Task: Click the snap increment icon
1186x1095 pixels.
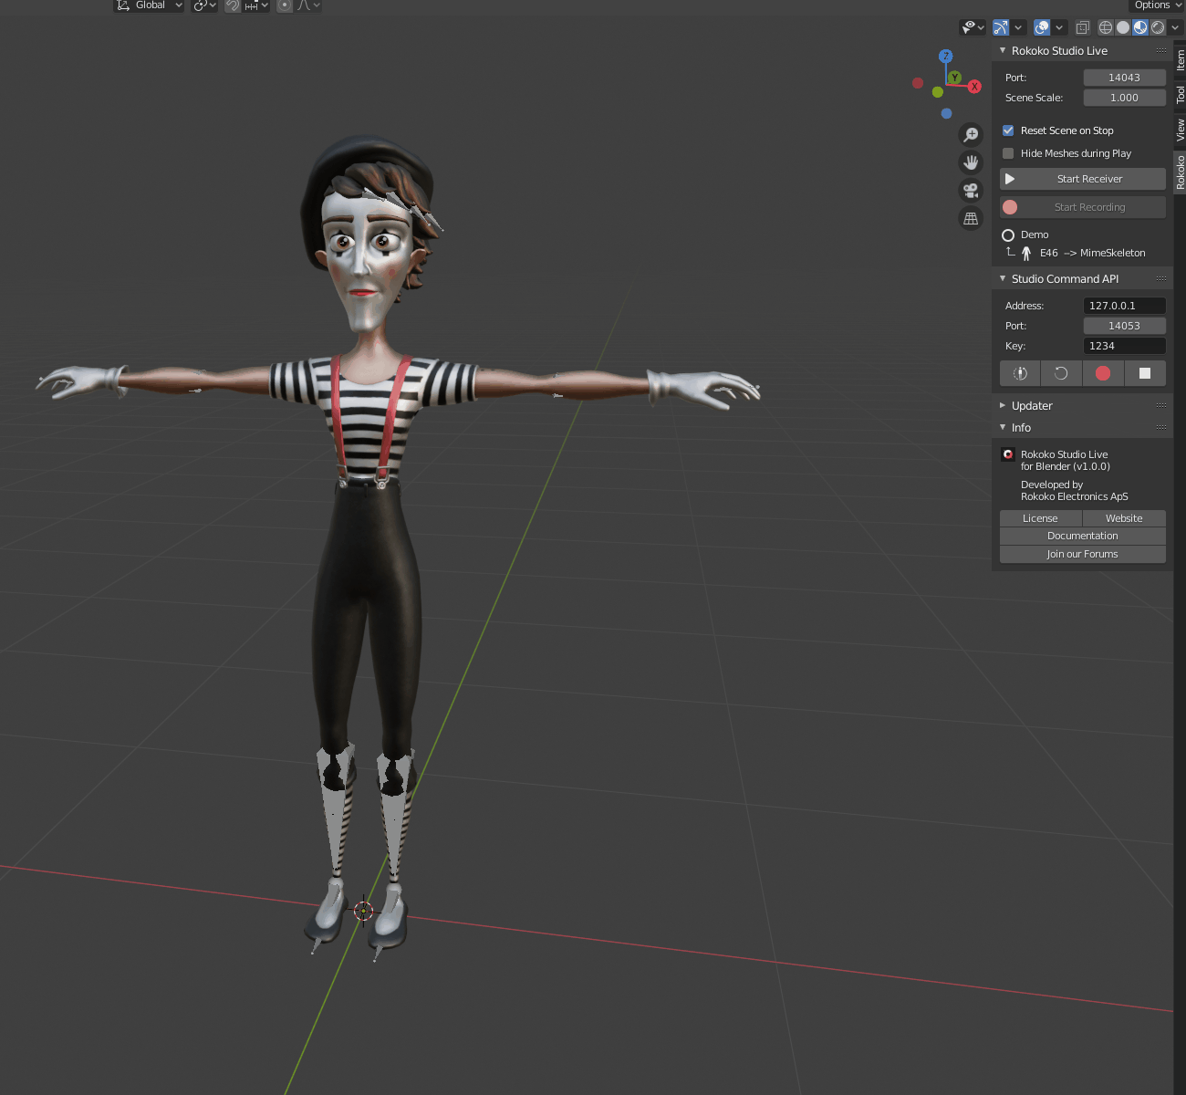Action: 252,5
